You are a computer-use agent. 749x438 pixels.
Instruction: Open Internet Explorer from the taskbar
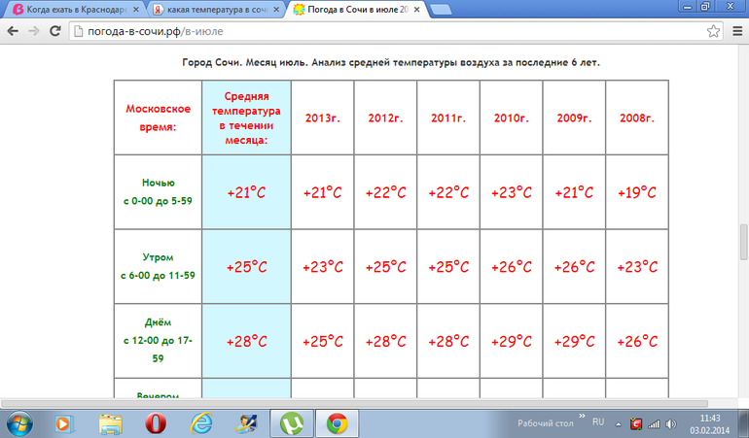[x=201, y=423]
